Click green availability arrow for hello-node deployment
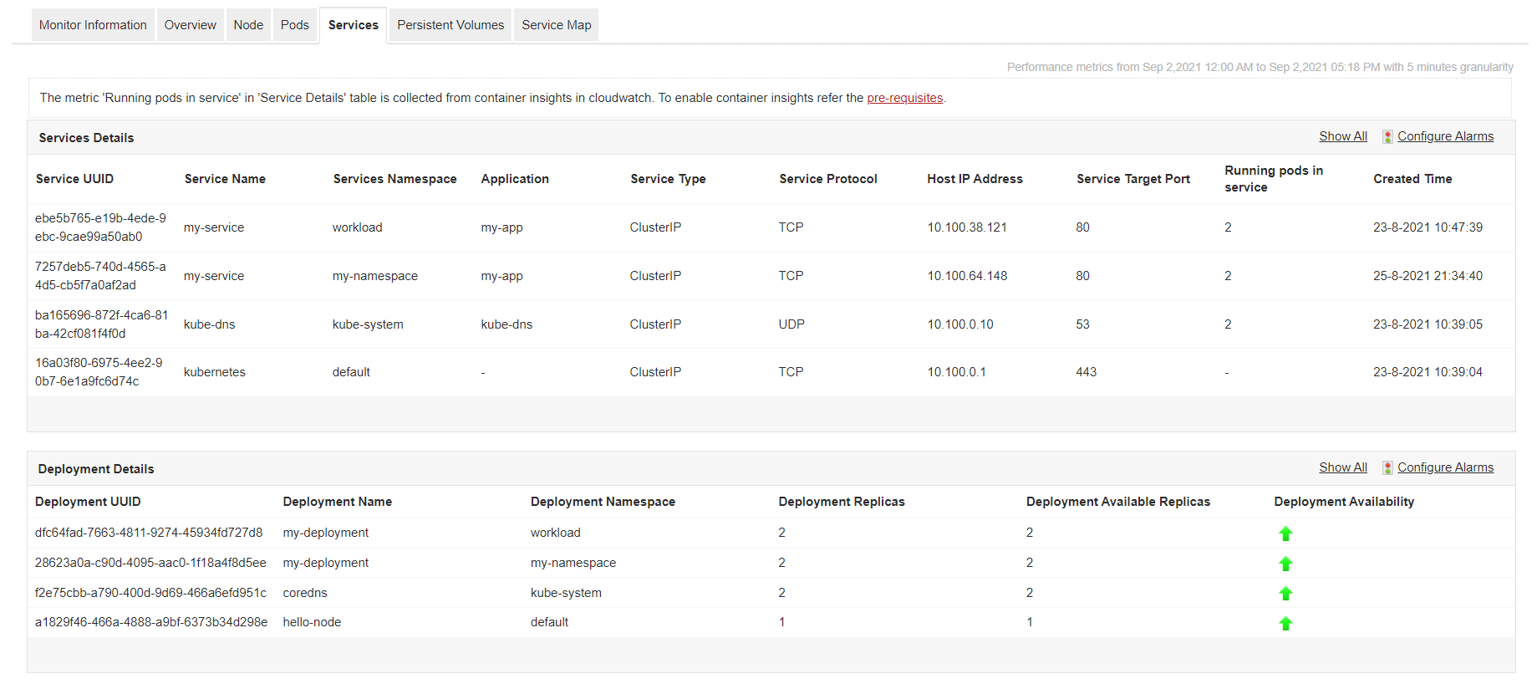Viewport: 1537px width, 684px height. pos(1285,623)
